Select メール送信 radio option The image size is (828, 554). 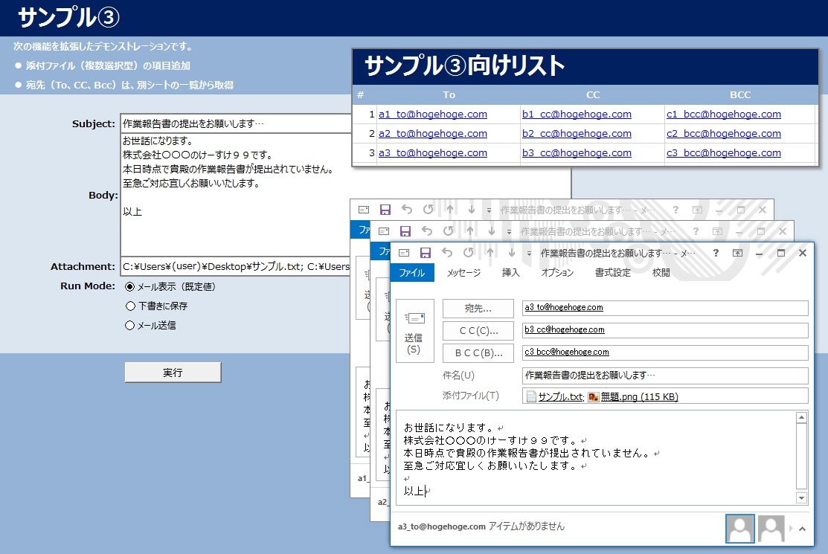tap(130, 326)
